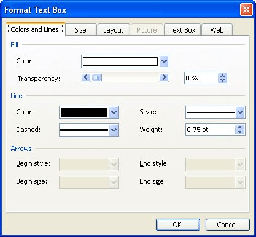
Task: Open the Text Box tab
Action: click(x=182, y=30)
